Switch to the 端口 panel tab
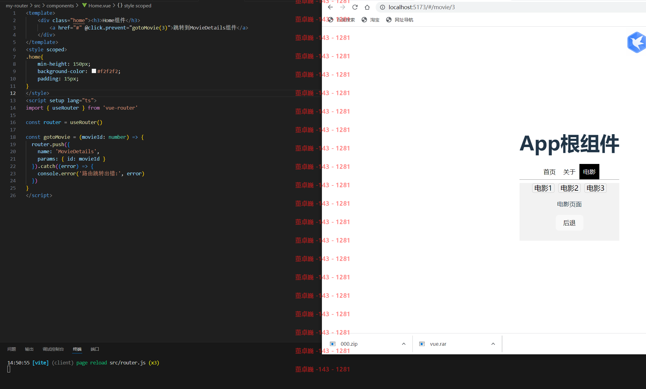 (x=95, y=349)
